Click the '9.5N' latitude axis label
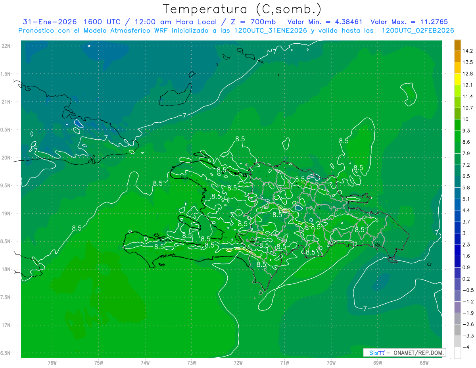 [6, 185]
